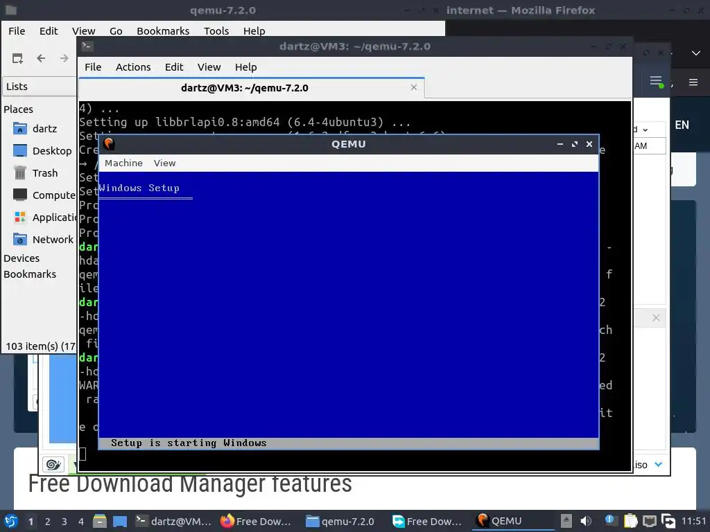The image size is (710, 532).
Task: Click the Lubuntu start menu icon
Action: pos(11,521)
